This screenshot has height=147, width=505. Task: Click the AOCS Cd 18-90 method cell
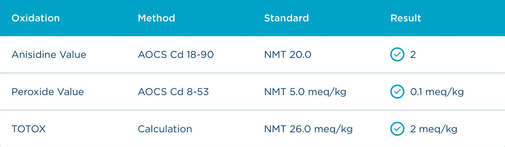pyautogui.click(x=176, y=54)
